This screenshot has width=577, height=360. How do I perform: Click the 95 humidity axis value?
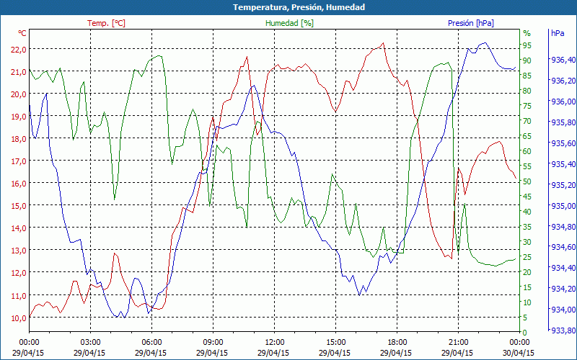pos(527,45)
